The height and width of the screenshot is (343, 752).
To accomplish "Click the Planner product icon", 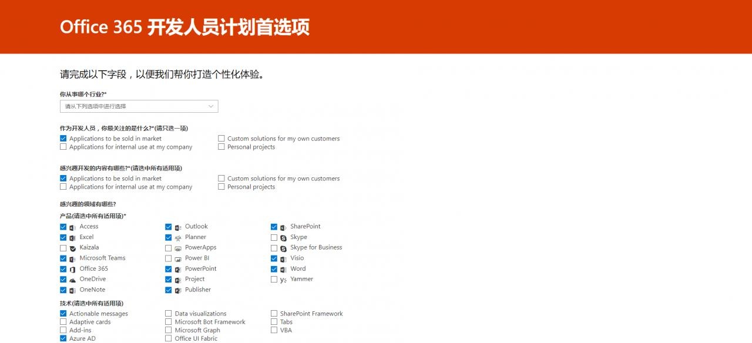I will pos(177,238).
